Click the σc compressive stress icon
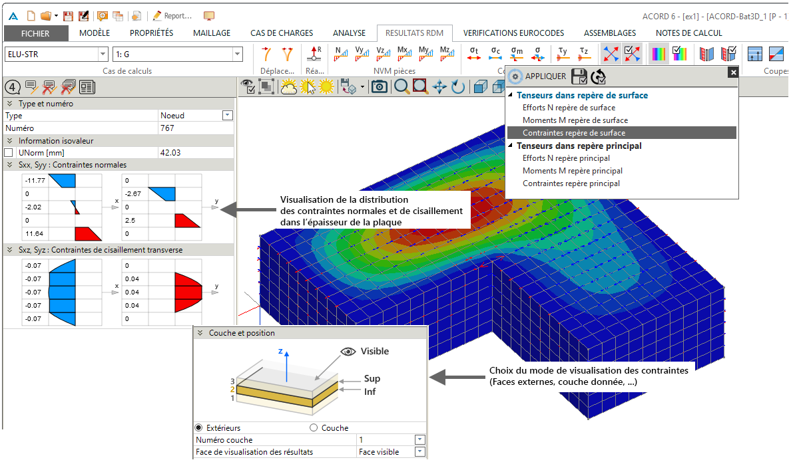The width and height of the screenshot is (789, 460). pyautogui.click(x=495, y=54)
